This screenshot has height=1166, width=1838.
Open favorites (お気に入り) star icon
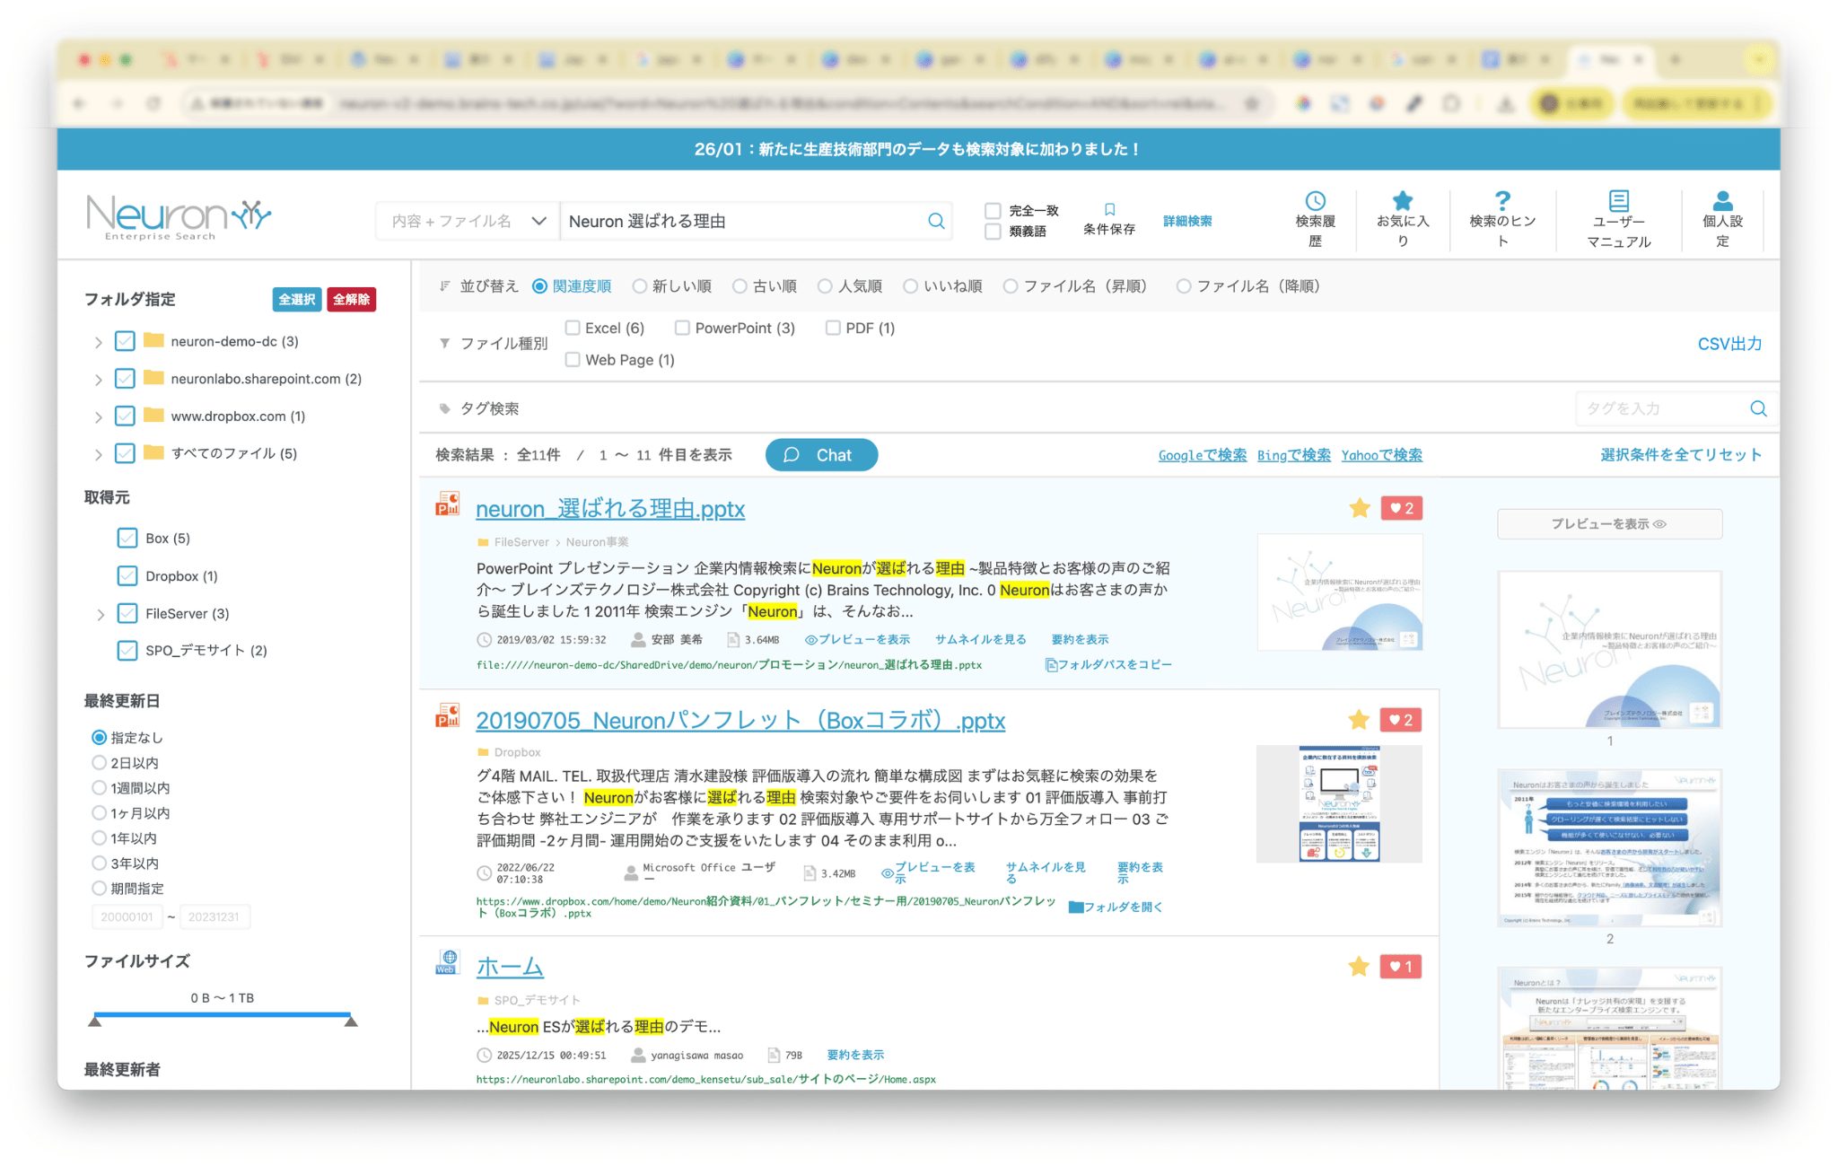coord(1402,201)
